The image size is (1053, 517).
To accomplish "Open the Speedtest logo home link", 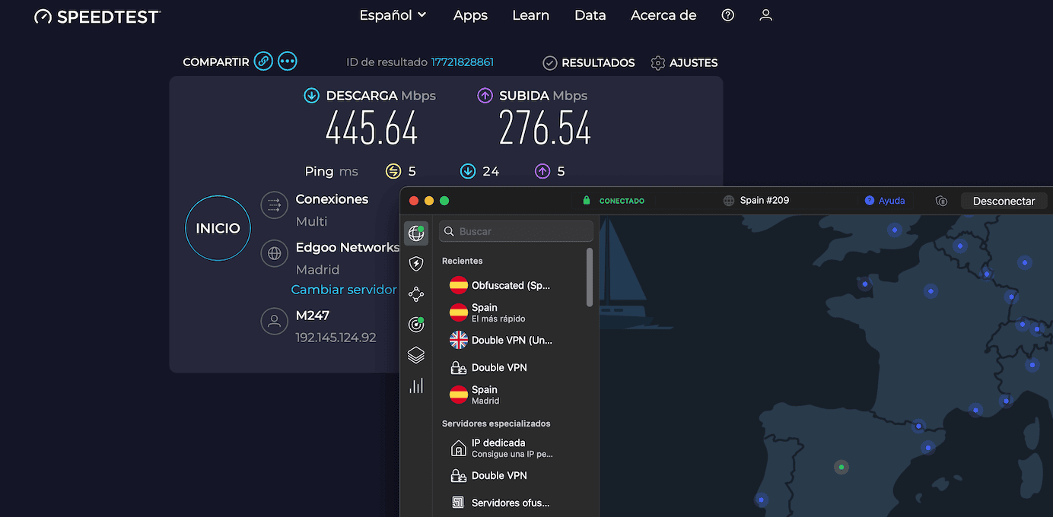I will click(x=97, y=16).
